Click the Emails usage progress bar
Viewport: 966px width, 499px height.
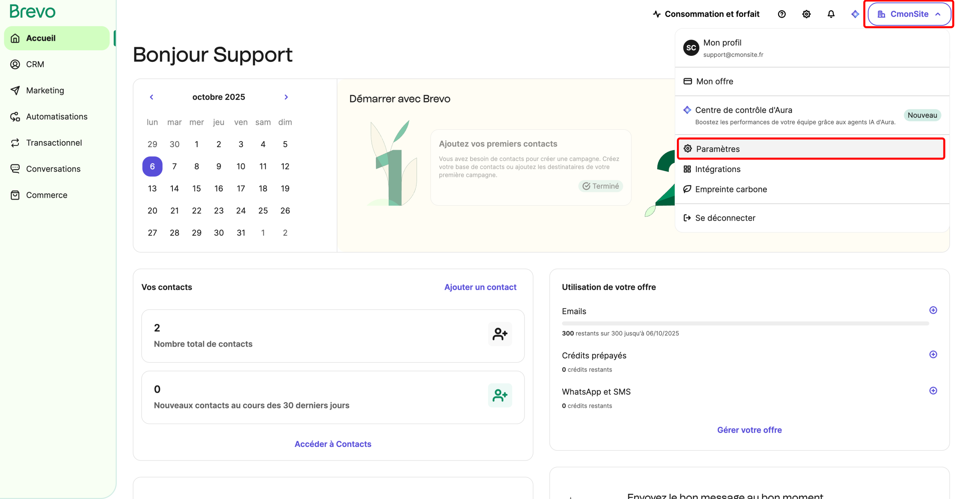pos(745,324)
